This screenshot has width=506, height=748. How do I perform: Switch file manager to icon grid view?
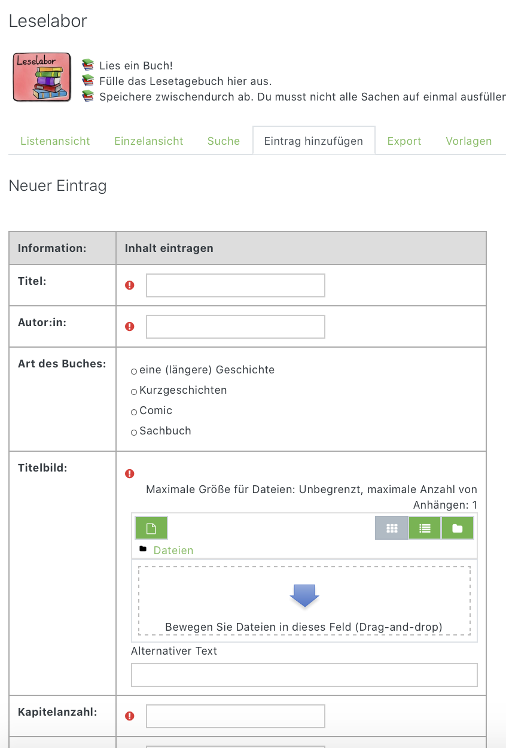tap(392, 528)
